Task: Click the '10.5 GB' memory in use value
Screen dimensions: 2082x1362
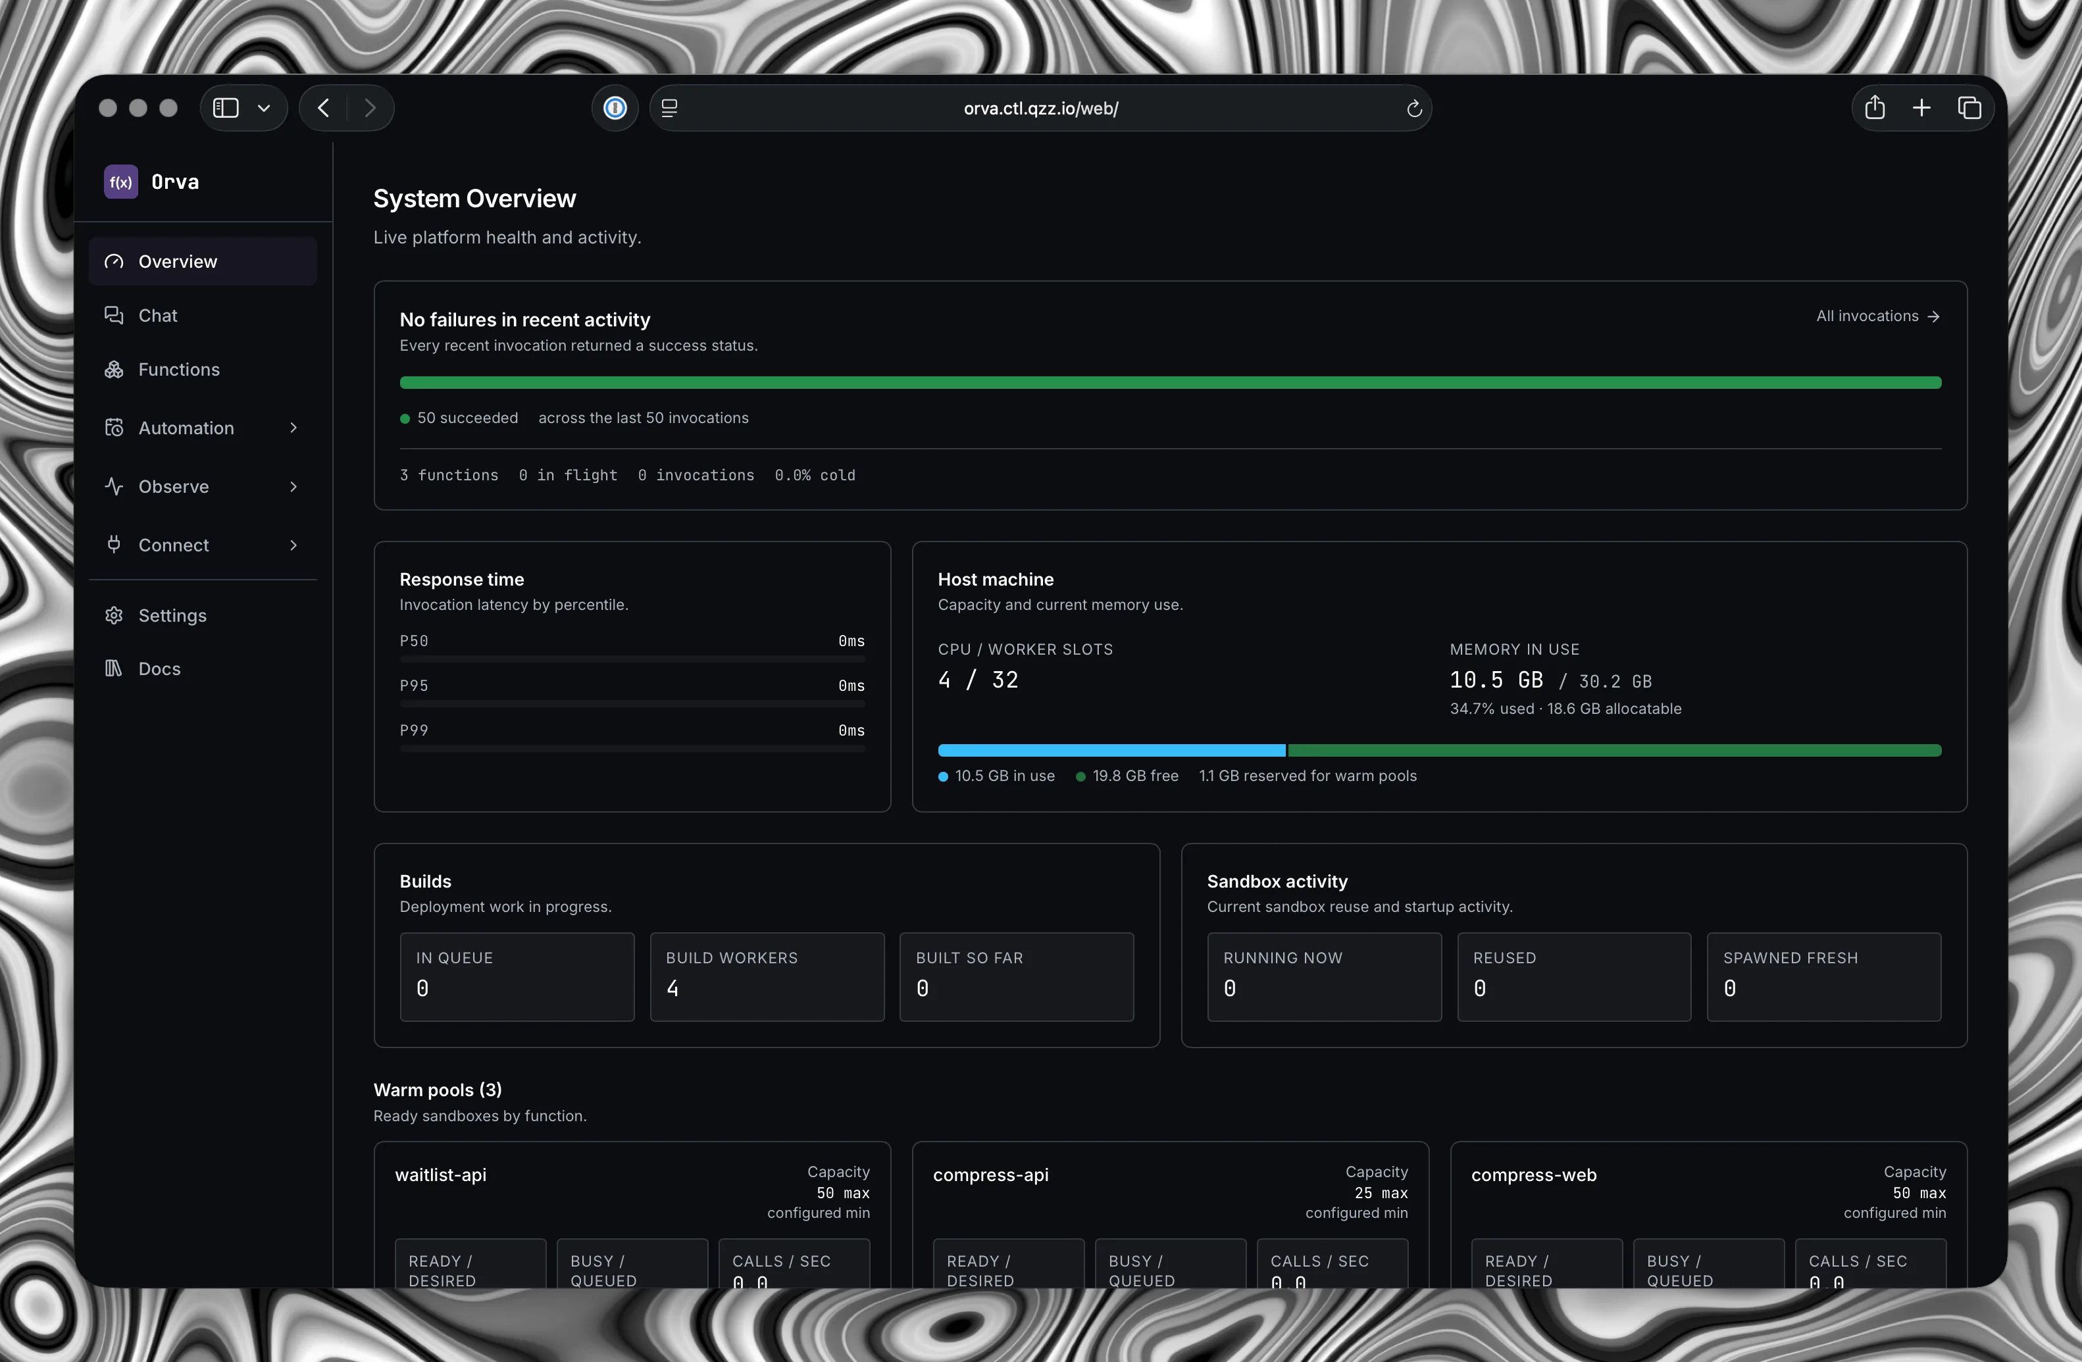Action: coord(1496,680)
